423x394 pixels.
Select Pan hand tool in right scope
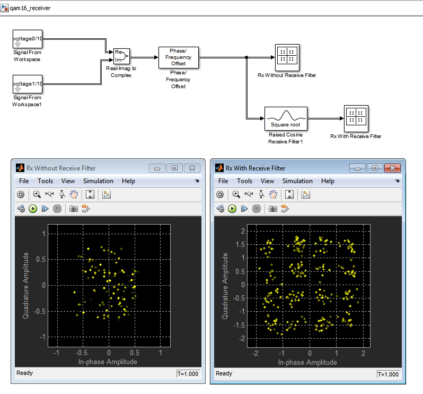273,194
